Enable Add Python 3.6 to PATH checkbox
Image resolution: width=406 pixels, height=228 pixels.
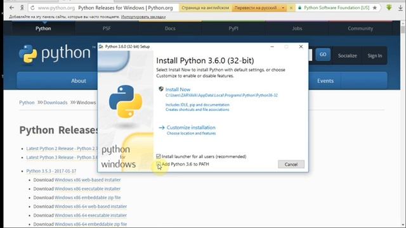(x=159, y=164)
